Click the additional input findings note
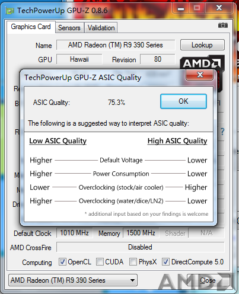Image resolution: width=239 pixels, height=294 pixels. [146, 214]
